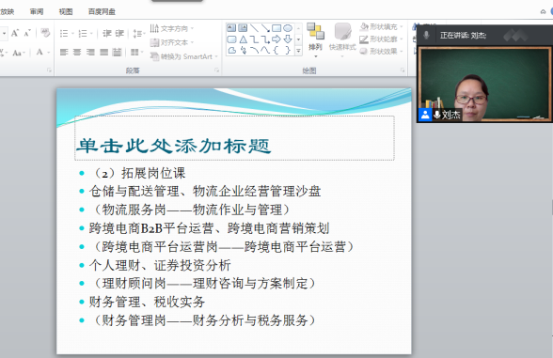This screenshot has width=553, height=358.
Task: Switch to the 百度网盘 tab
Action: [x=102, y=11]
